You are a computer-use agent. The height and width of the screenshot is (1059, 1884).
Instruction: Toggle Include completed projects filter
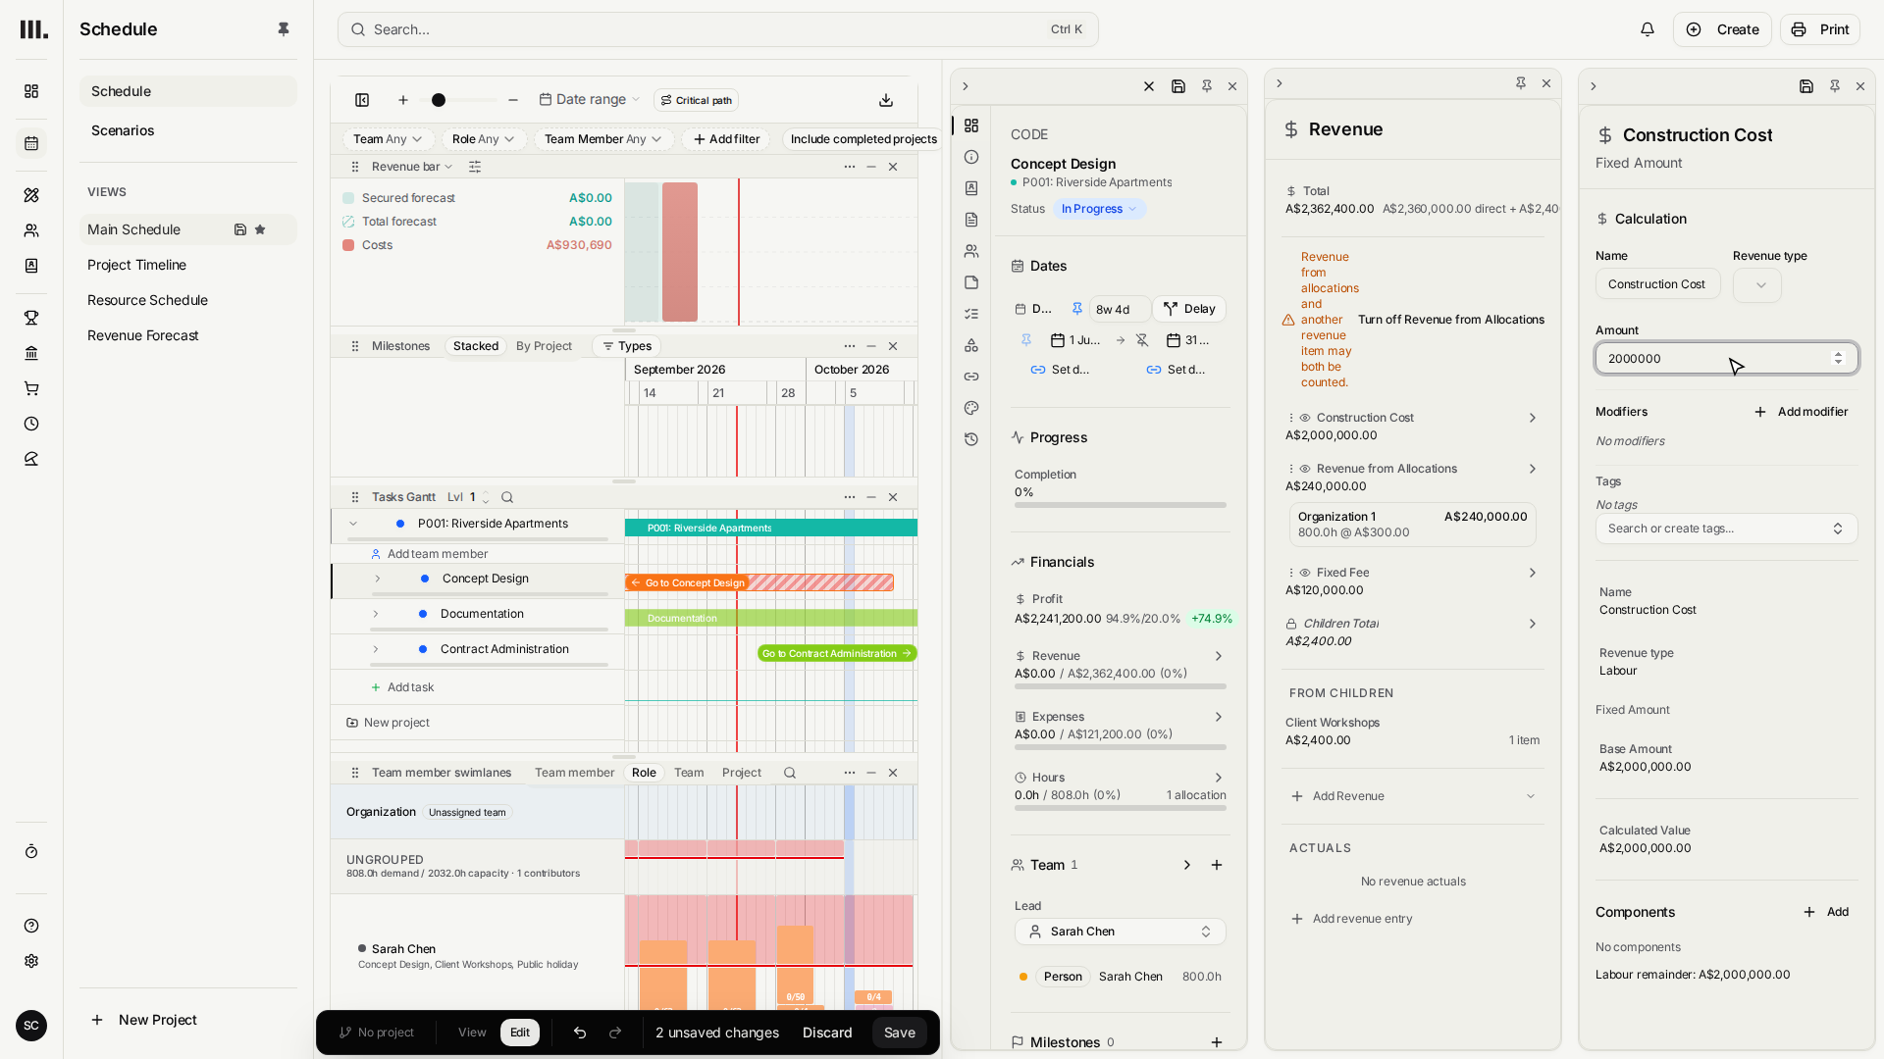(863, 139)
